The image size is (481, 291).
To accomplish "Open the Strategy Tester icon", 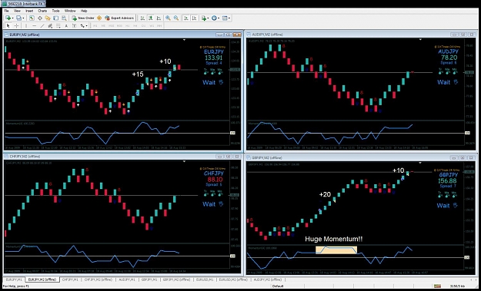I will pyautogui.click(x=64, y=18).
